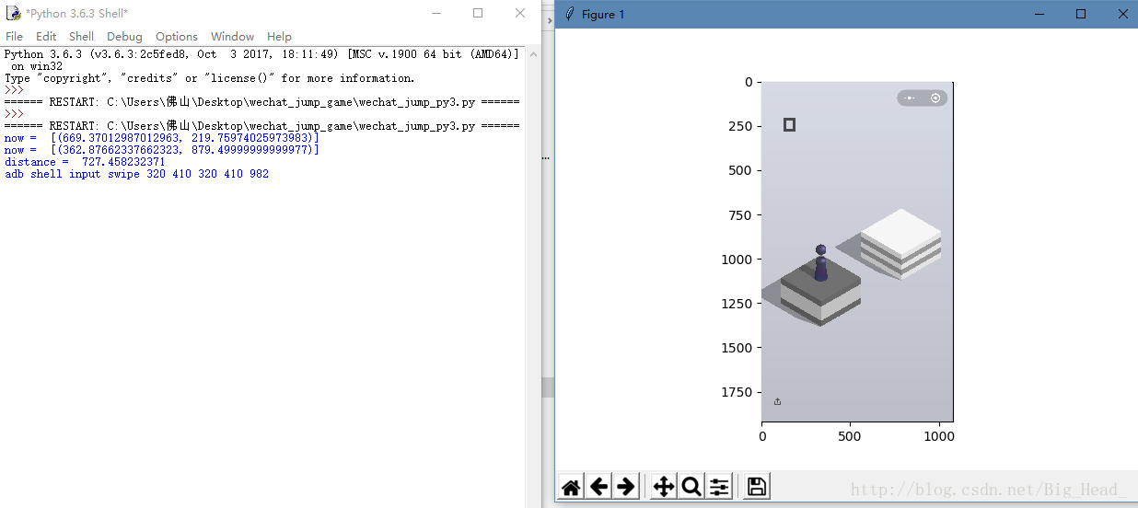This screenshot has height=508, width=1138.
Task: Maximize the Figure 1 window
Action: pyautogui.click(x=1081, y=14)
